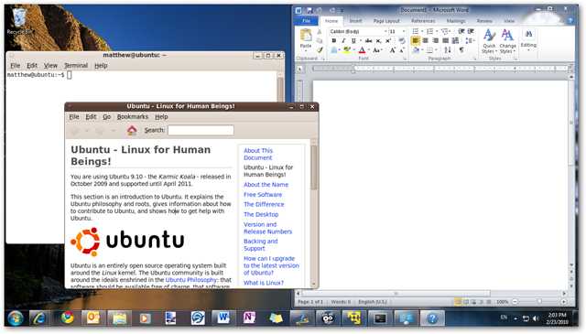Click the Decrease Indent icon in Word
Image resolution: width=586 pixels, height=334 pixels.
pyautogui.click(x=461, y=31)
